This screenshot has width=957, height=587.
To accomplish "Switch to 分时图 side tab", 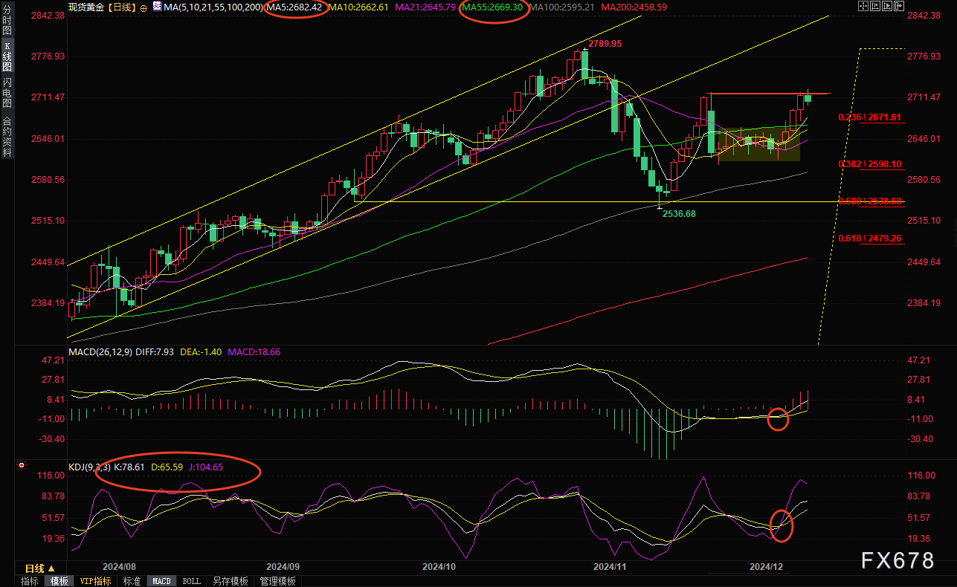I will [7, 21].
